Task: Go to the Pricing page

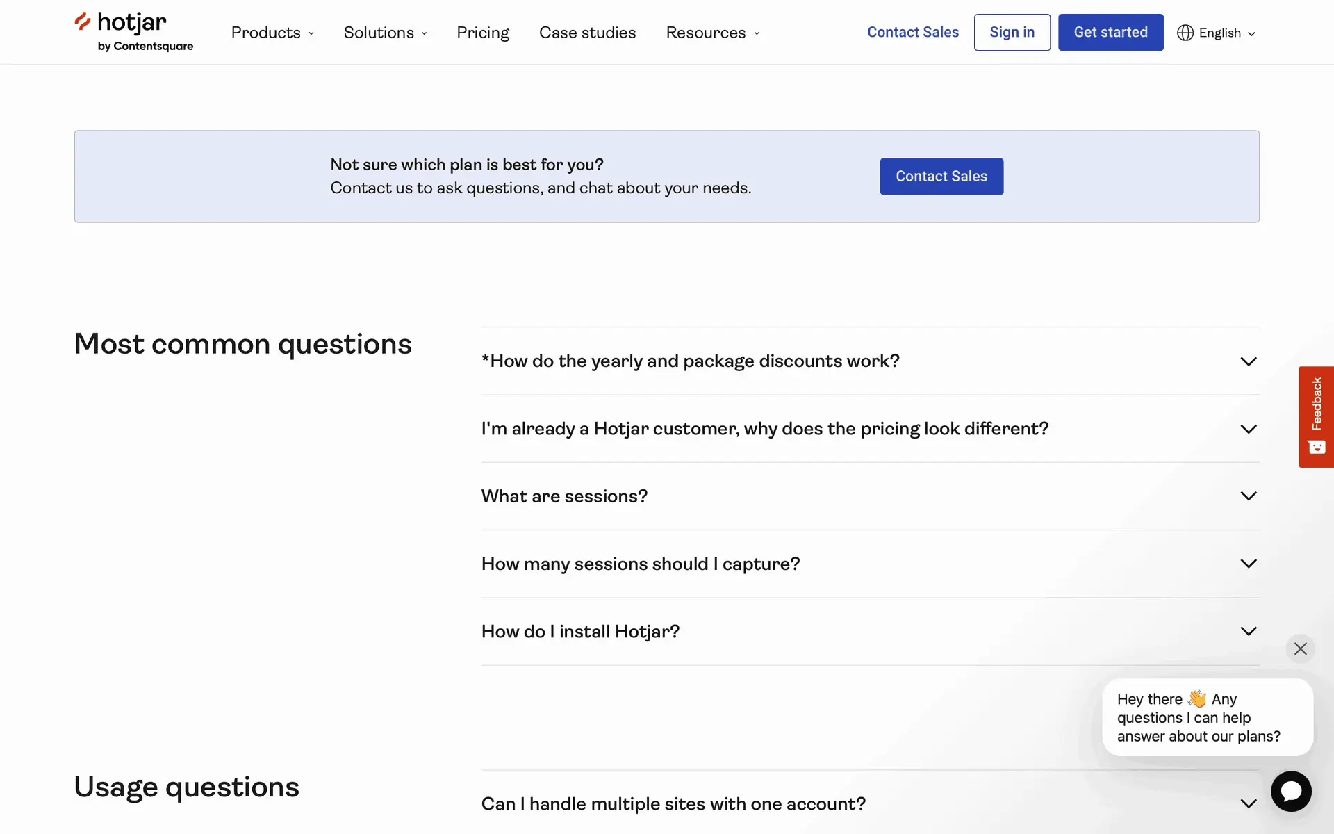Action: (483, 33)
